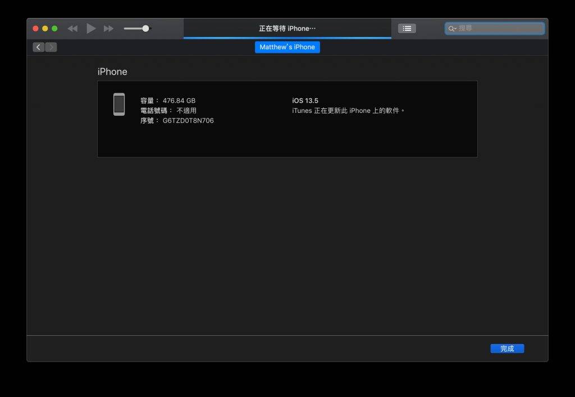Minimize the window with yellow button
Screen dimensions: 575x397
(45, 28)
